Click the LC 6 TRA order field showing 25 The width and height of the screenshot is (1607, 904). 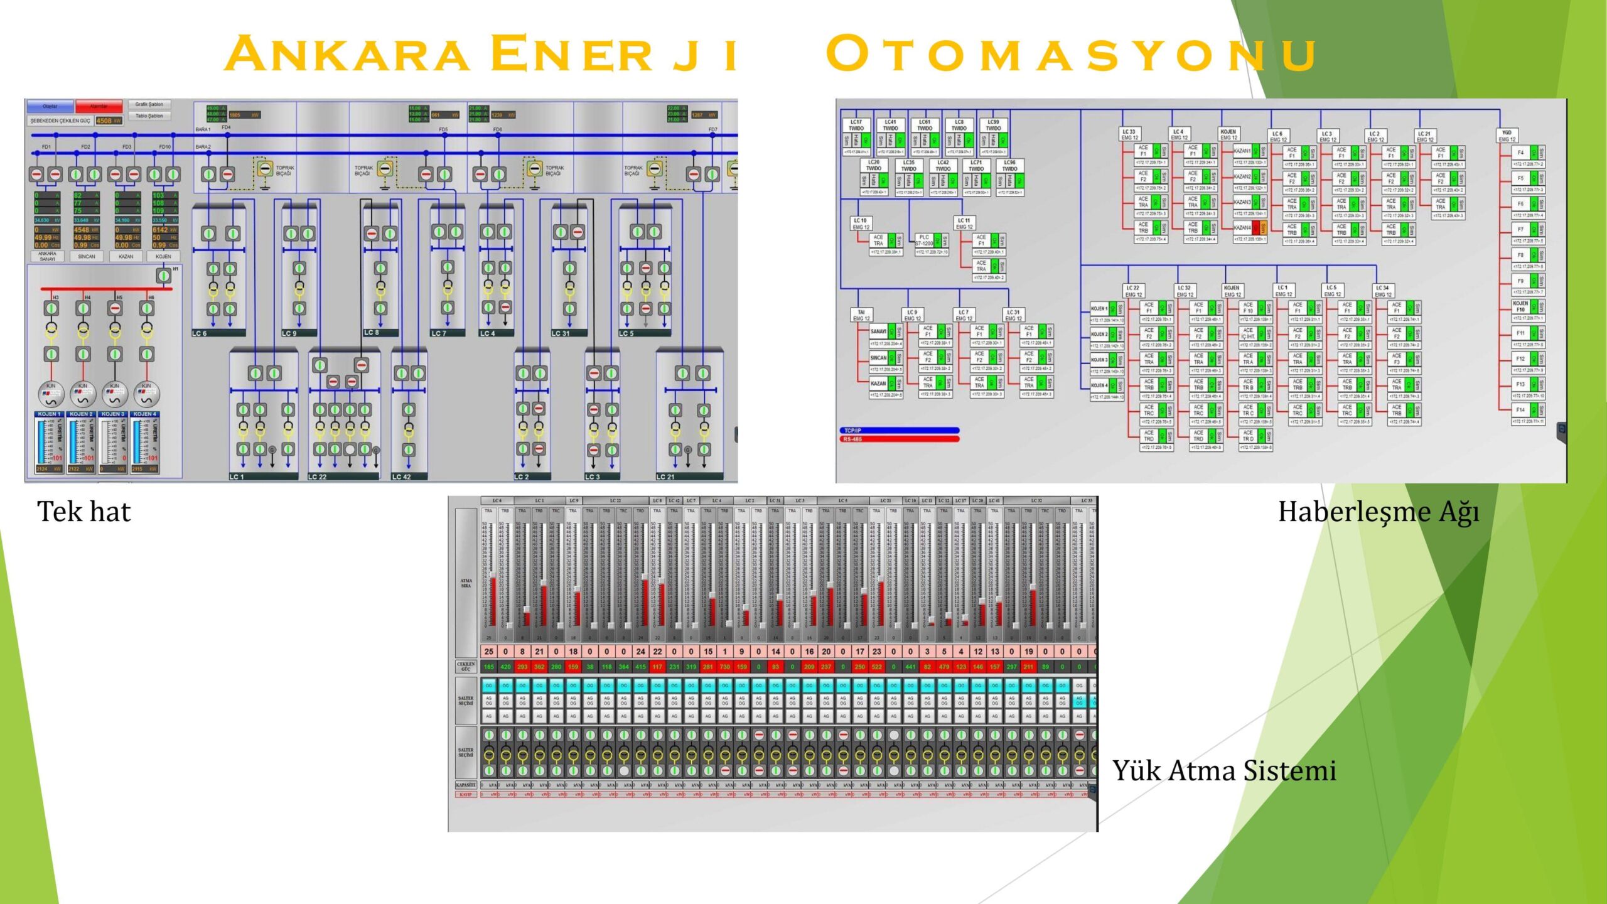[488, 652]
